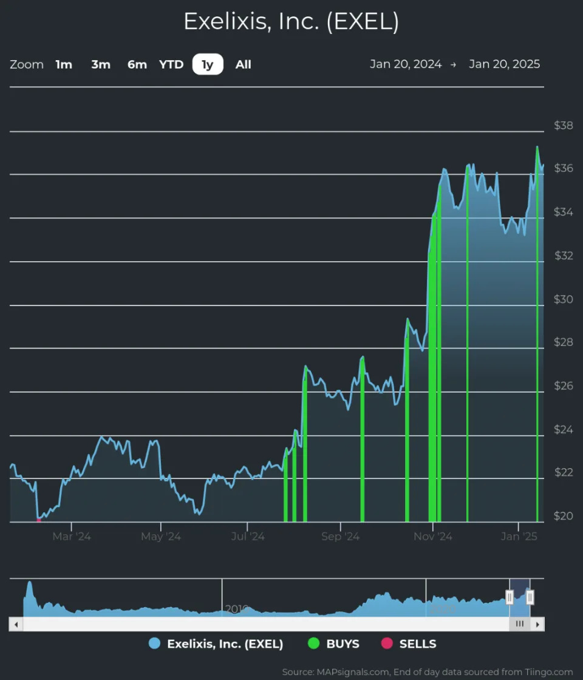This screenshot has width=583, height=680.
Task: Choose the 1y zoom option
Action: click(208, 64)
